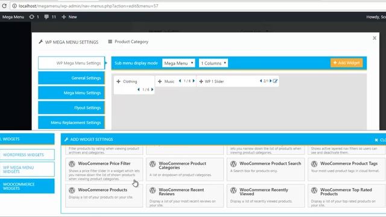
Task: Click WordPress logo icon on Product Categories card
Action: (153, 163)
